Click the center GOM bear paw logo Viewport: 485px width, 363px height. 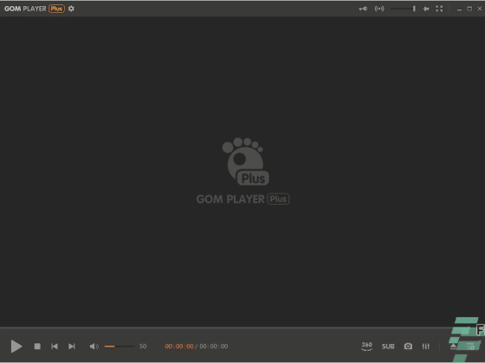click(246, 162)
